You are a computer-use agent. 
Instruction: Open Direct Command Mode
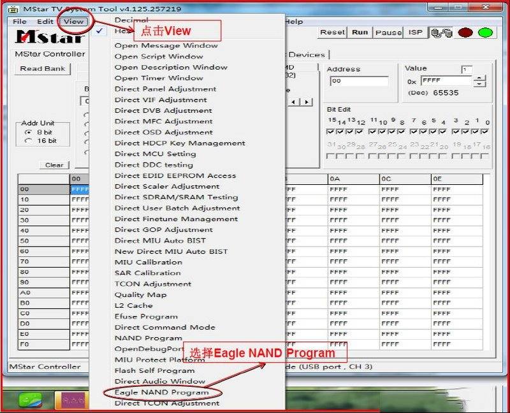(165, 327)
